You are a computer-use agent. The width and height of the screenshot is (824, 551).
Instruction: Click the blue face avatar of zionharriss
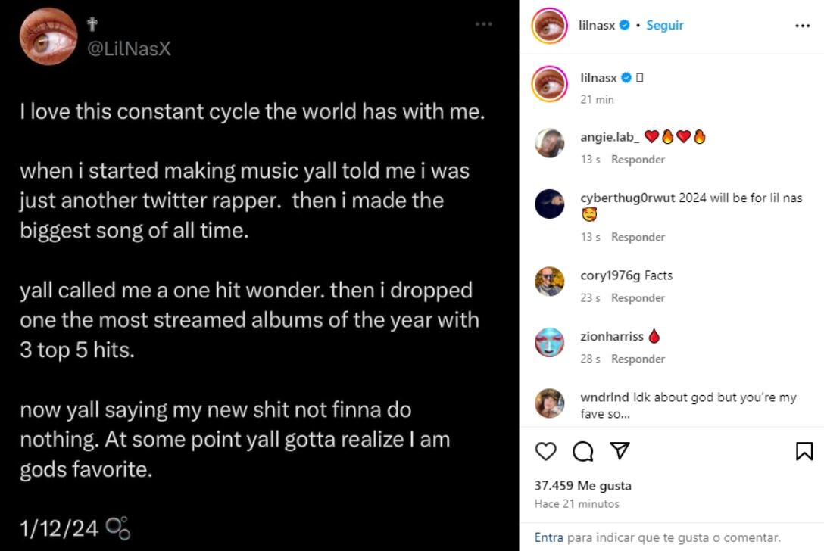(x=549, y=343)
